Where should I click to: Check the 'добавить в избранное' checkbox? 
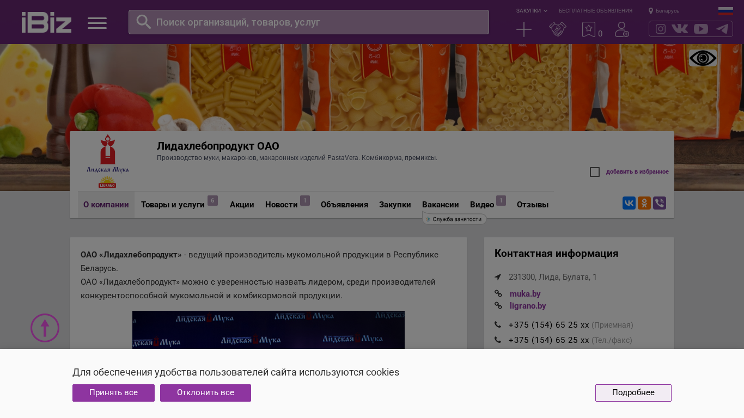[595, 172]
